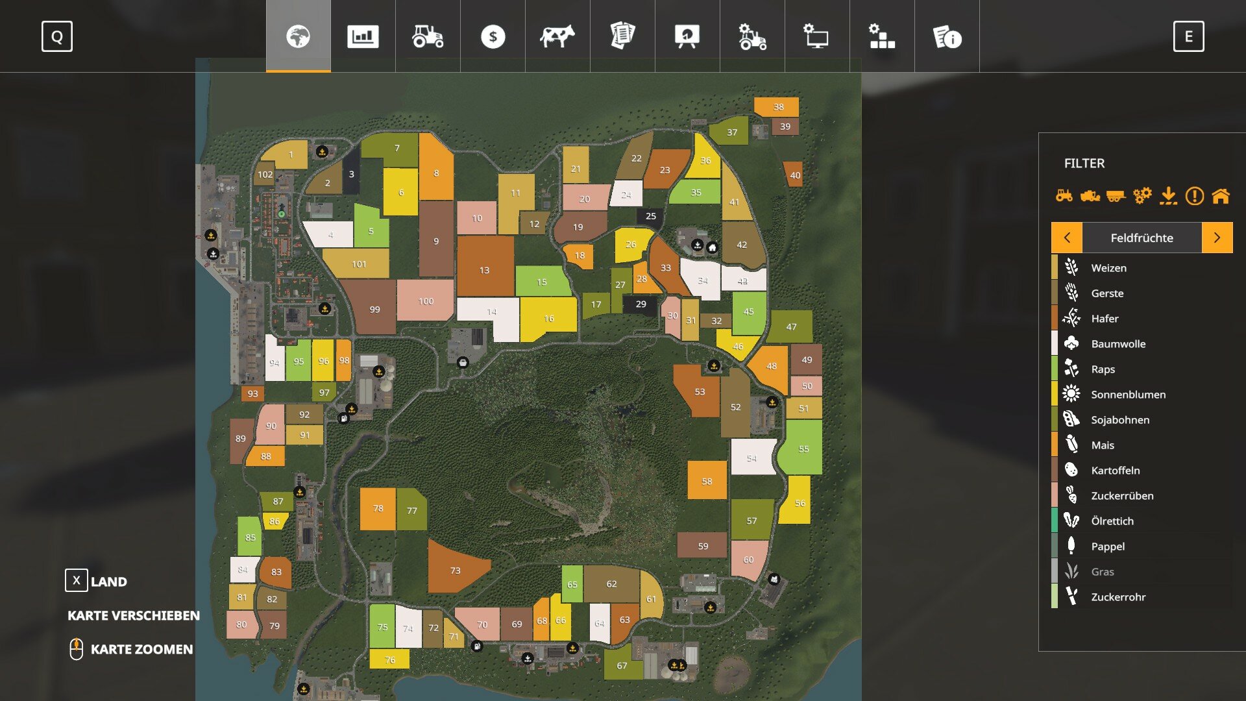Go to next filter category arrow

[x=1217, y=238]
